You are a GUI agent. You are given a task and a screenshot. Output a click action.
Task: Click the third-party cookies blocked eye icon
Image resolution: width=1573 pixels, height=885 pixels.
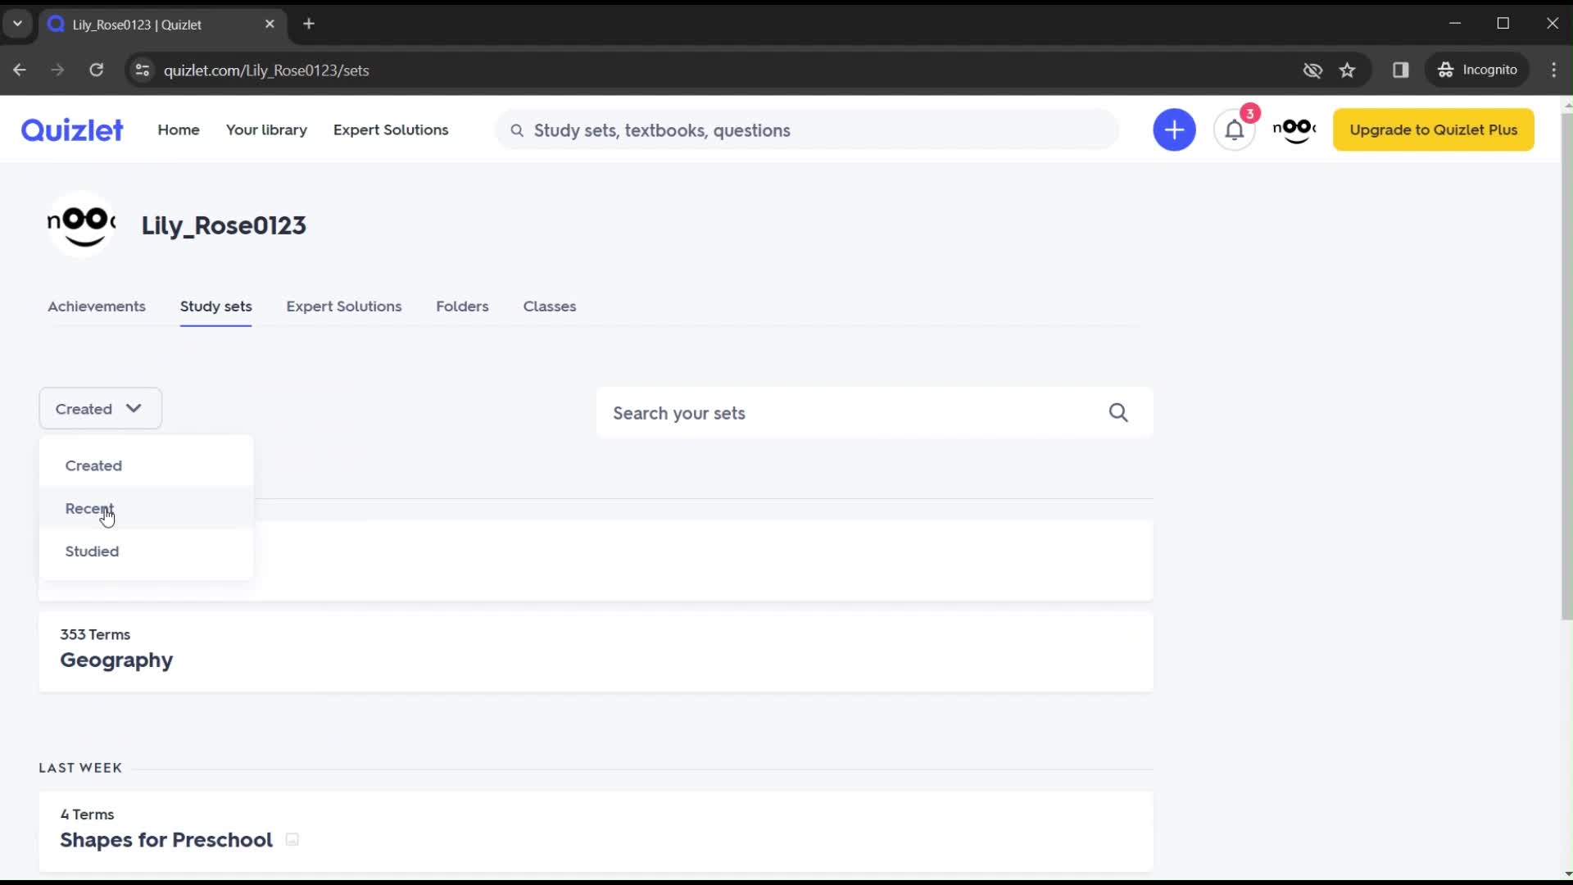click(1312, 70)
